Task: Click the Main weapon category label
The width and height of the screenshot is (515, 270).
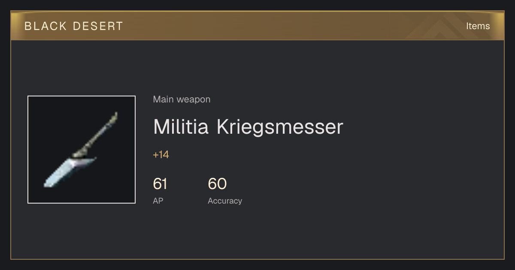Action: pos(182,99)
